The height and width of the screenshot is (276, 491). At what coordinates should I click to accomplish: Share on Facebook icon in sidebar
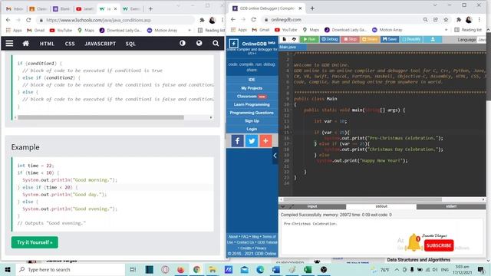point(238,141)
